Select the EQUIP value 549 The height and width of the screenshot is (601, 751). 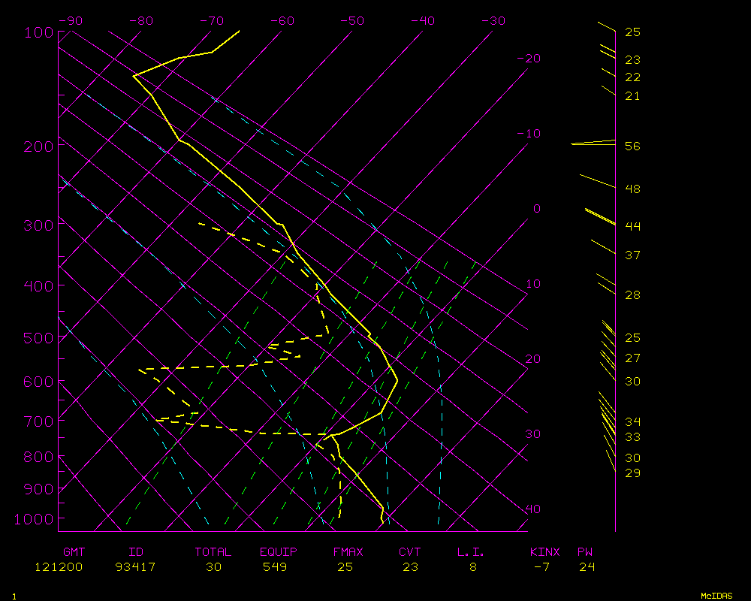279,567
